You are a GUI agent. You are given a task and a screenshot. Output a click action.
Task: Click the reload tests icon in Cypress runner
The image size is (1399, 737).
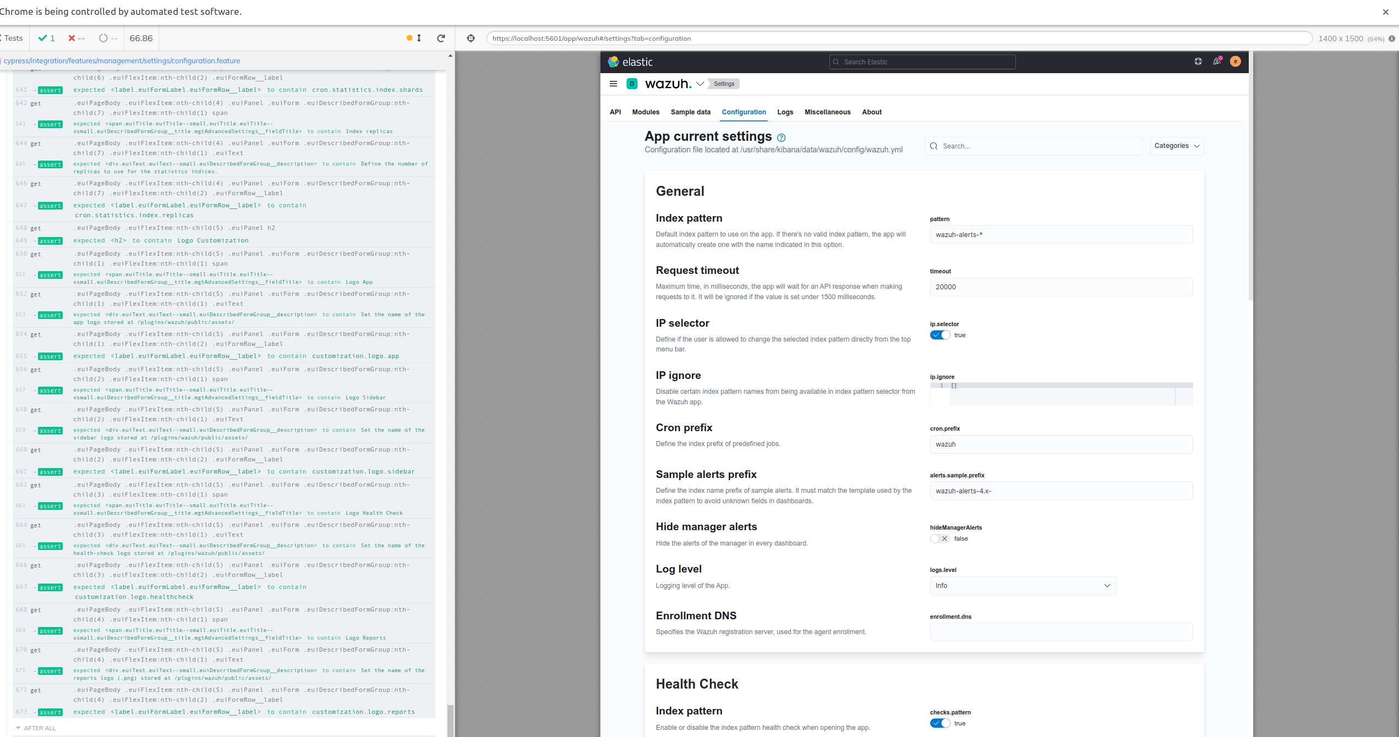(441, 38)
